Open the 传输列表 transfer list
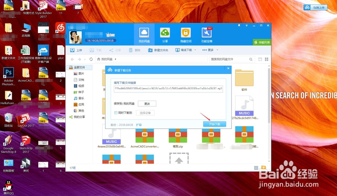The width and height of the screenshot is (337, 196). 262,42
